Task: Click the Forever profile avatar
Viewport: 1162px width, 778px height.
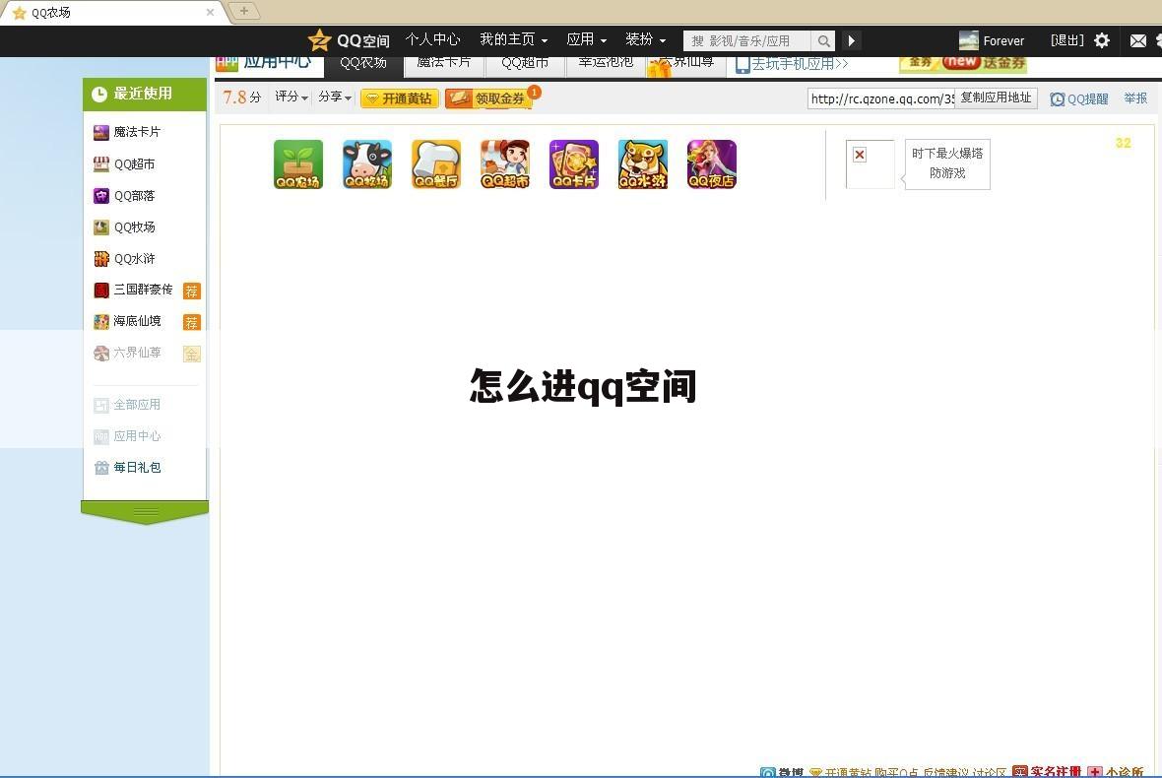Action: tap(969, 40)
